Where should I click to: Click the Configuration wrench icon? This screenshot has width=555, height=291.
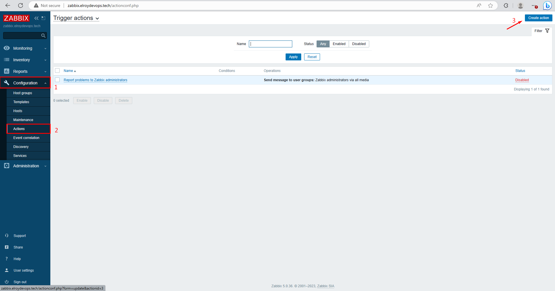[x=7, y=83]
